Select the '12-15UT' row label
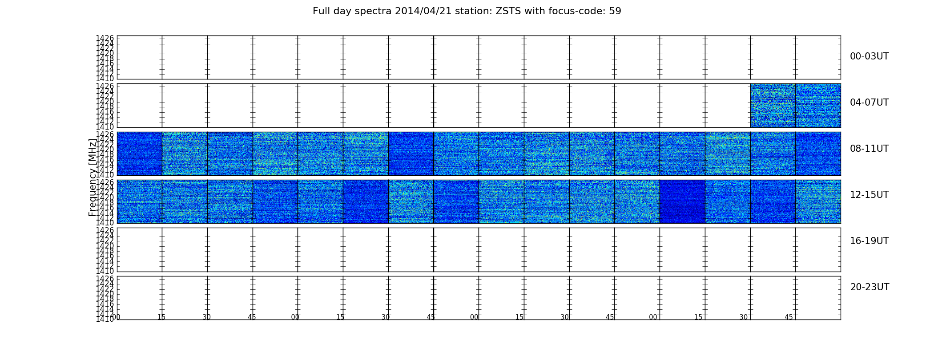 coord(869,195)
